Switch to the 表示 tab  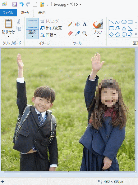[42, 13]
